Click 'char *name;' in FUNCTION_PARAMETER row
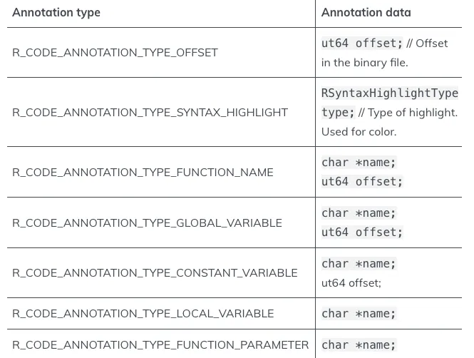 coord(359,345)
